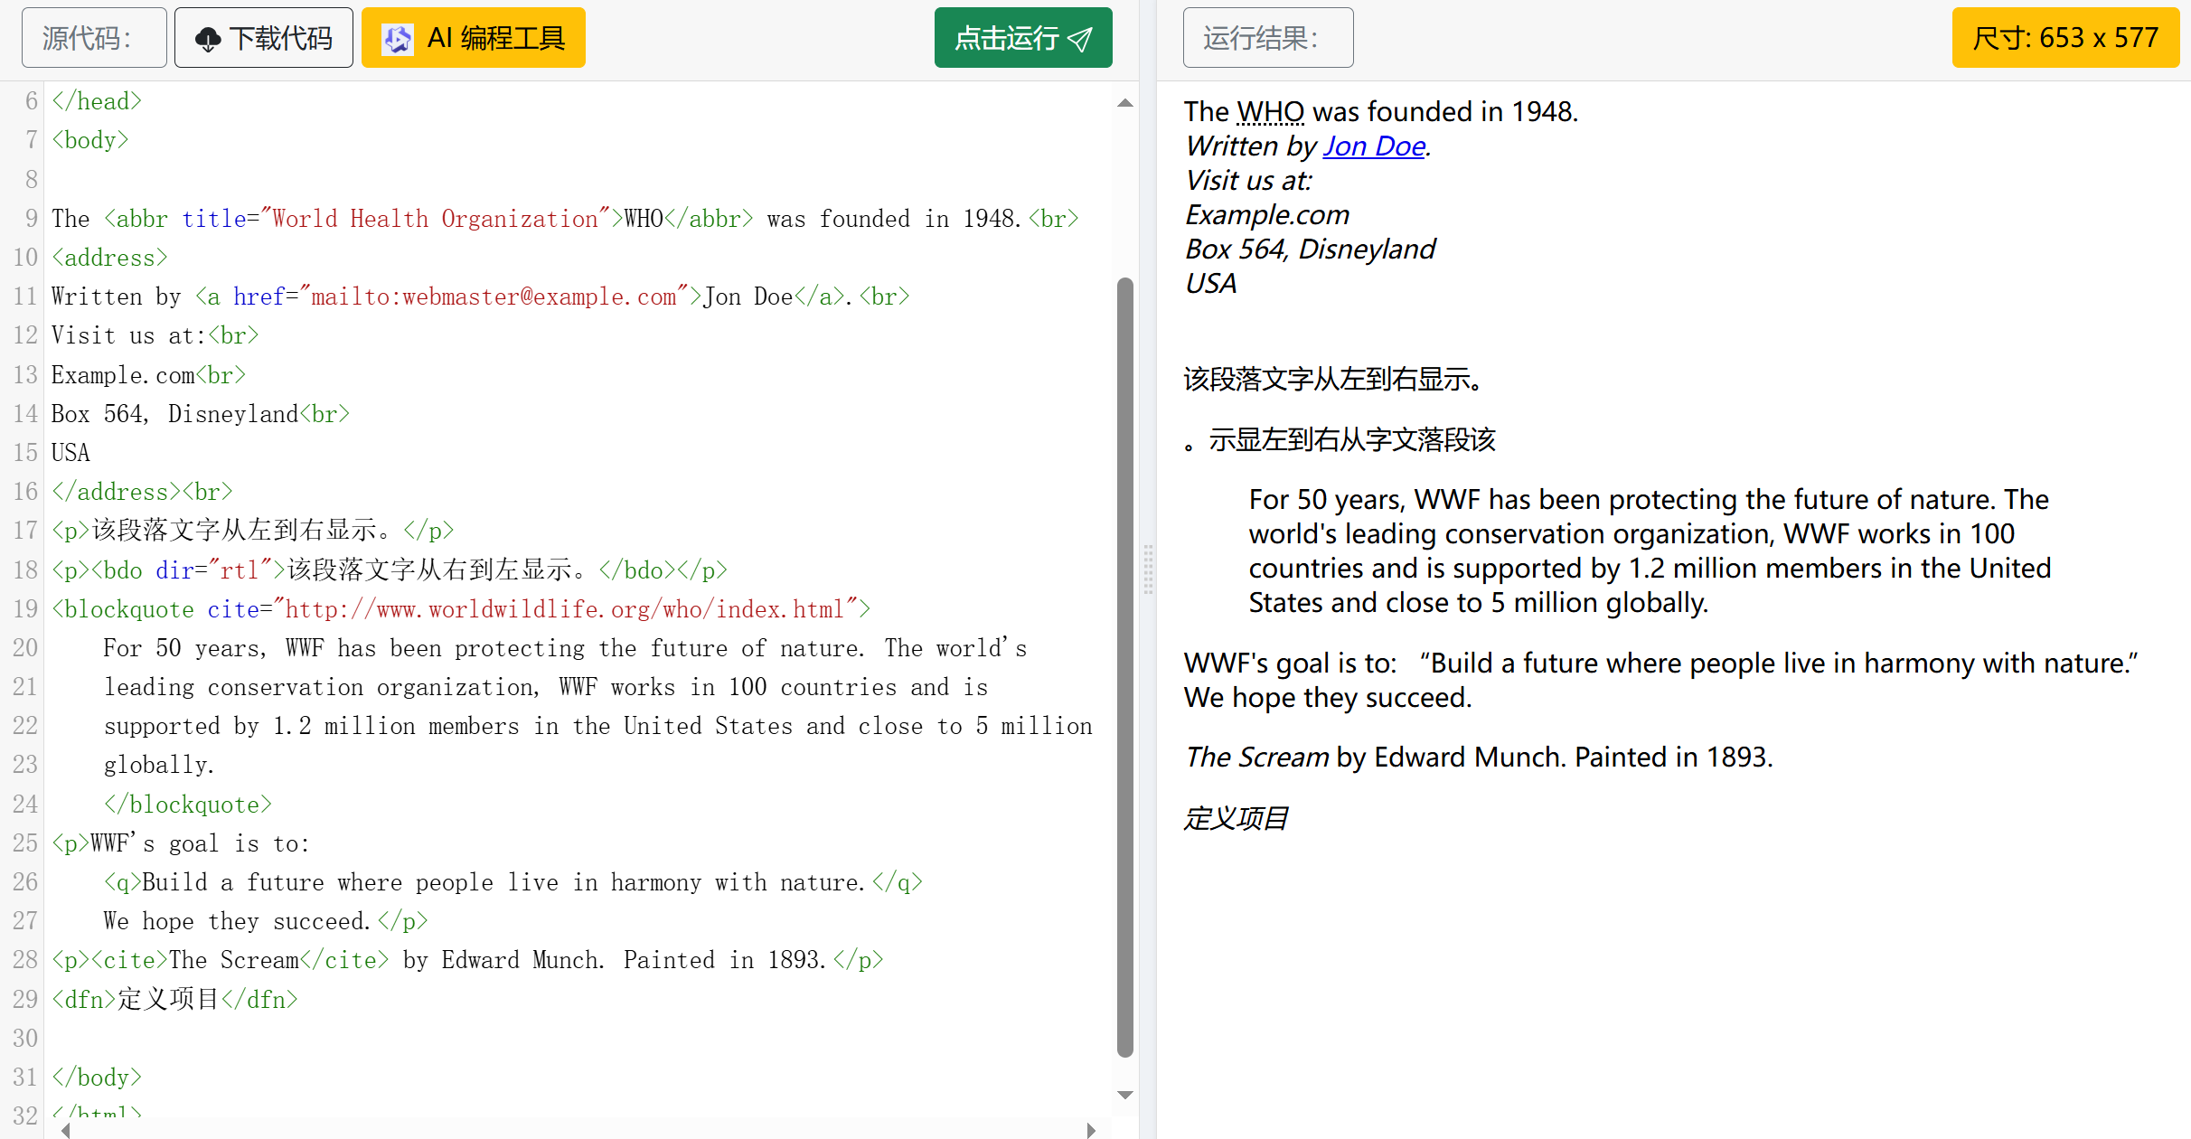
Task: Open the Jon Doe mailto link
Action: click(x=1374, y=146)
